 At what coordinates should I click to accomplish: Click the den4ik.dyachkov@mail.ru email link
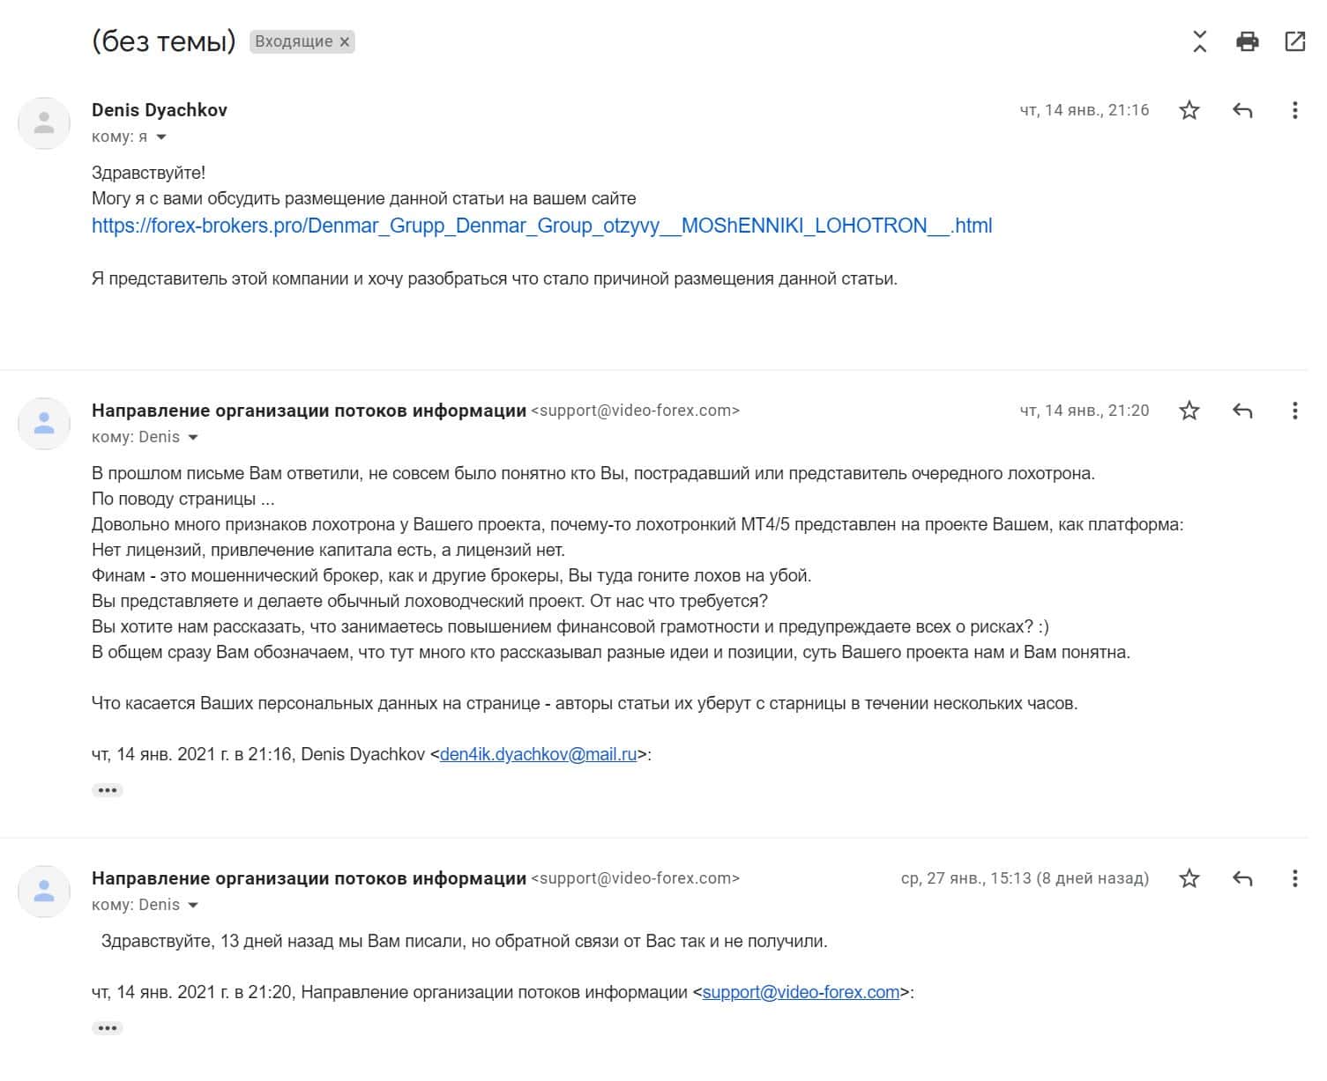point(538,755)
